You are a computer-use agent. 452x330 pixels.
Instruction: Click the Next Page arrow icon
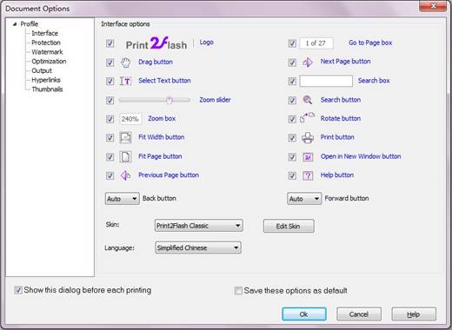(x=308, y=62)
